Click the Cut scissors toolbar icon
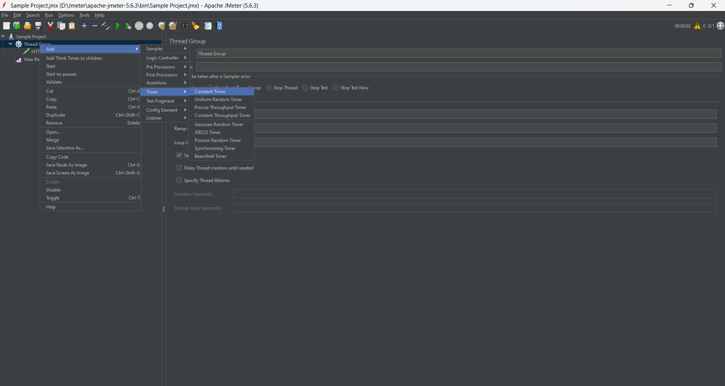The height and width of the screenshot is (386, 725). tap(50, 26)
